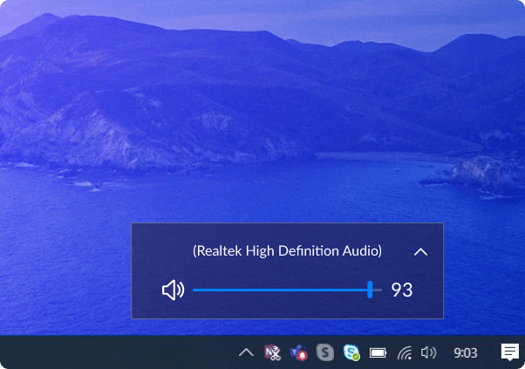Click the filled blue part of volume track
525x369 pixels.
(x=279, y=290)
